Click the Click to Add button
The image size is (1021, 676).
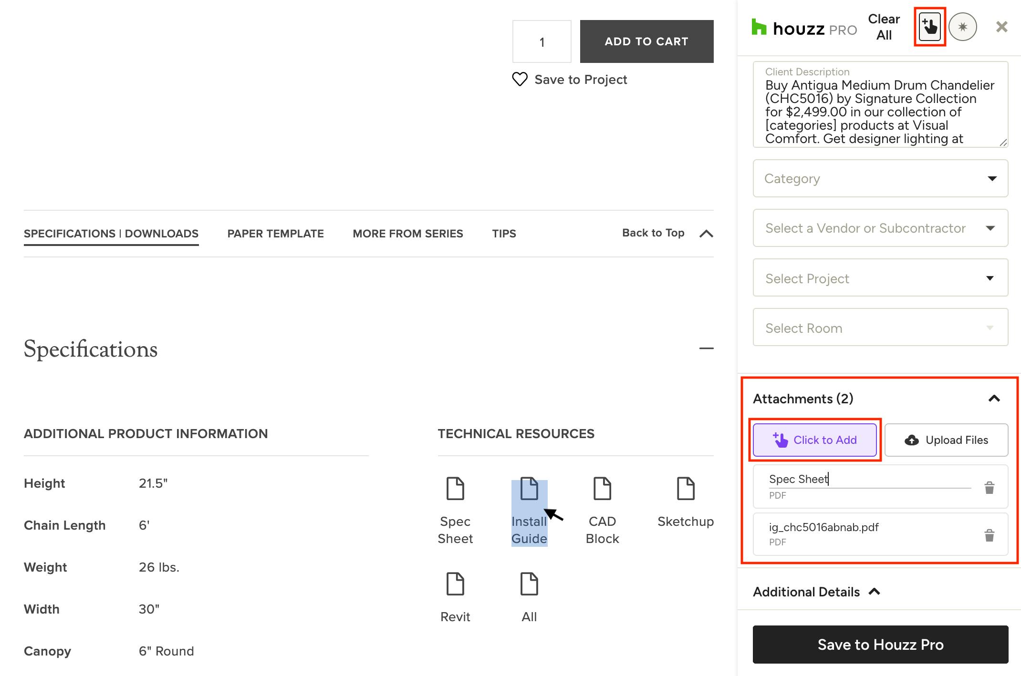coord(815,440)
